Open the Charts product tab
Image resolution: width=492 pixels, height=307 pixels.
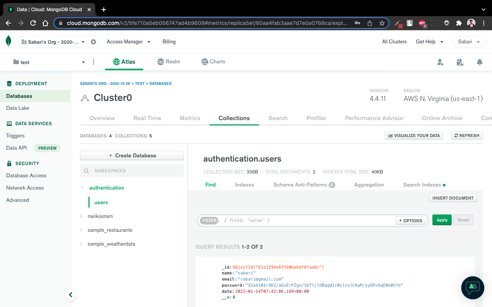coord(213,62)
